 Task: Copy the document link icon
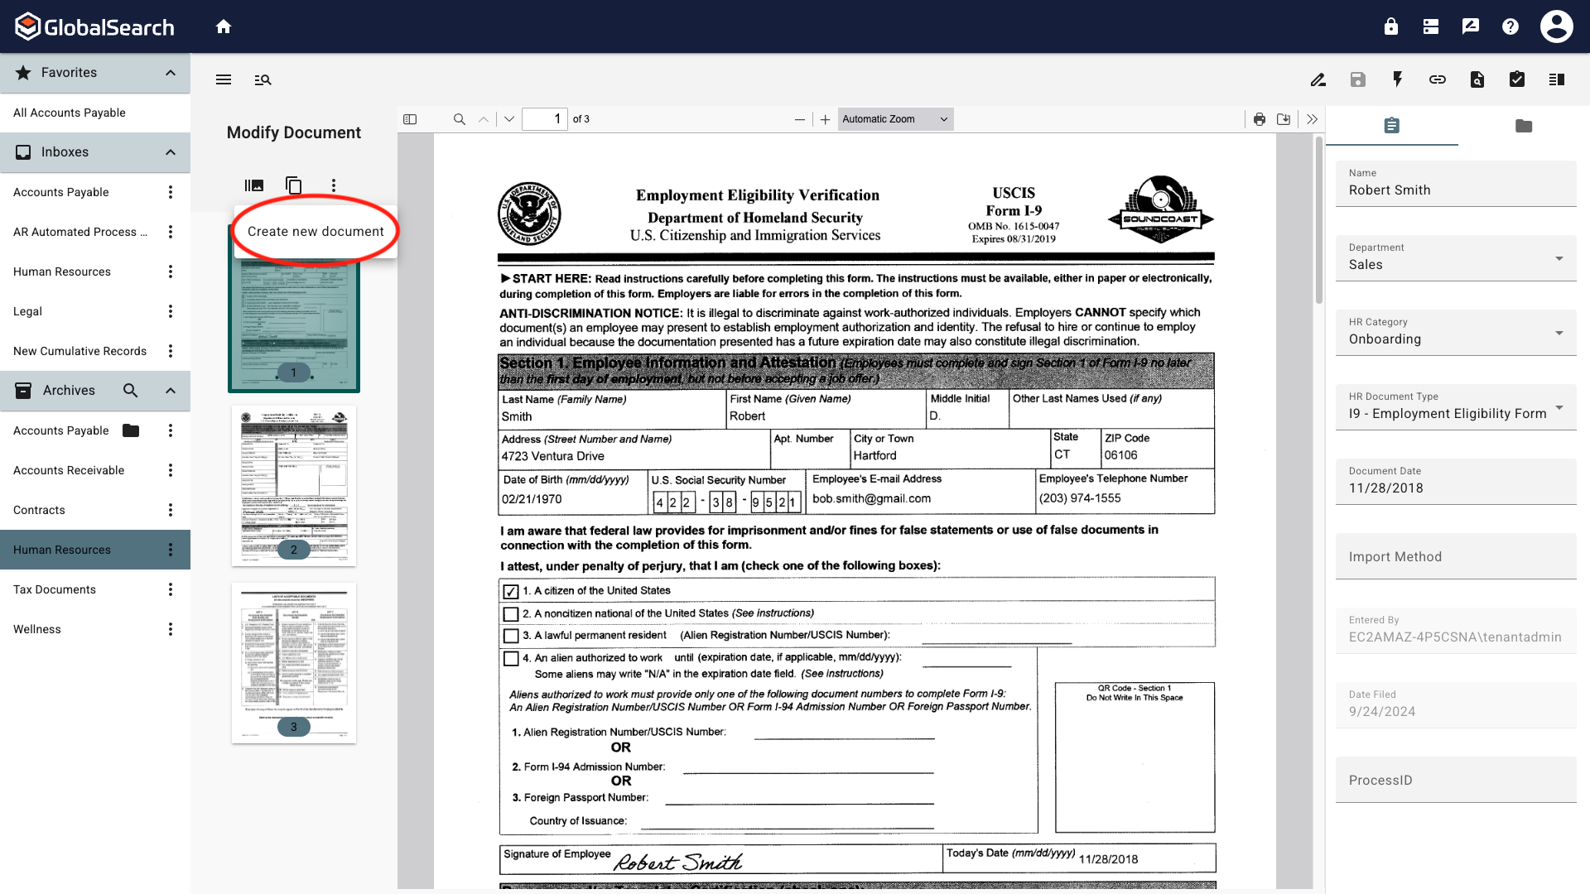click(x=1438, y=79)
